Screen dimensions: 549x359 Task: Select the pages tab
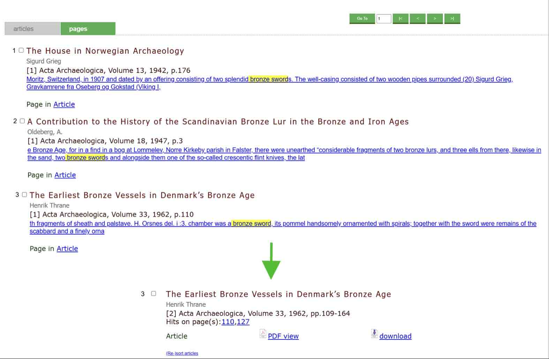pyautogui.click(x=88, y=29)
